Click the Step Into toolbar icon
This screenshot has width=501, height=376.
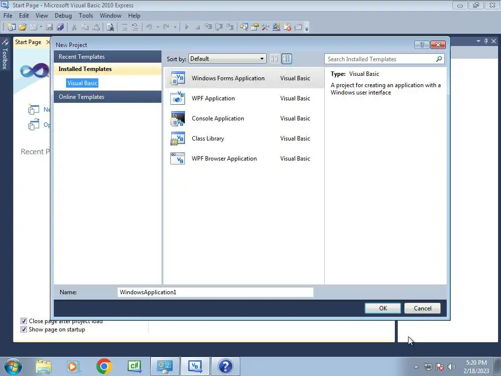208,27
